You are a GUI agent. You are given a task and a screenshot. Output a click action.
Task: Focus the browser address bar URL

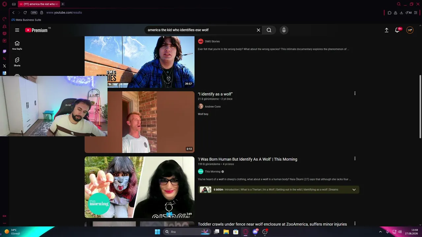pyautogui.click(x=64, y=13)
